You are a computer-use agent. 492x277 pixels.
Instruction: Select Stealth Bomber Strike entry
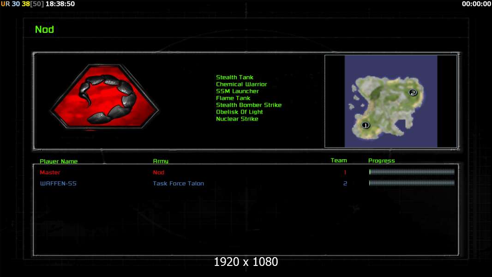(248, 105)
